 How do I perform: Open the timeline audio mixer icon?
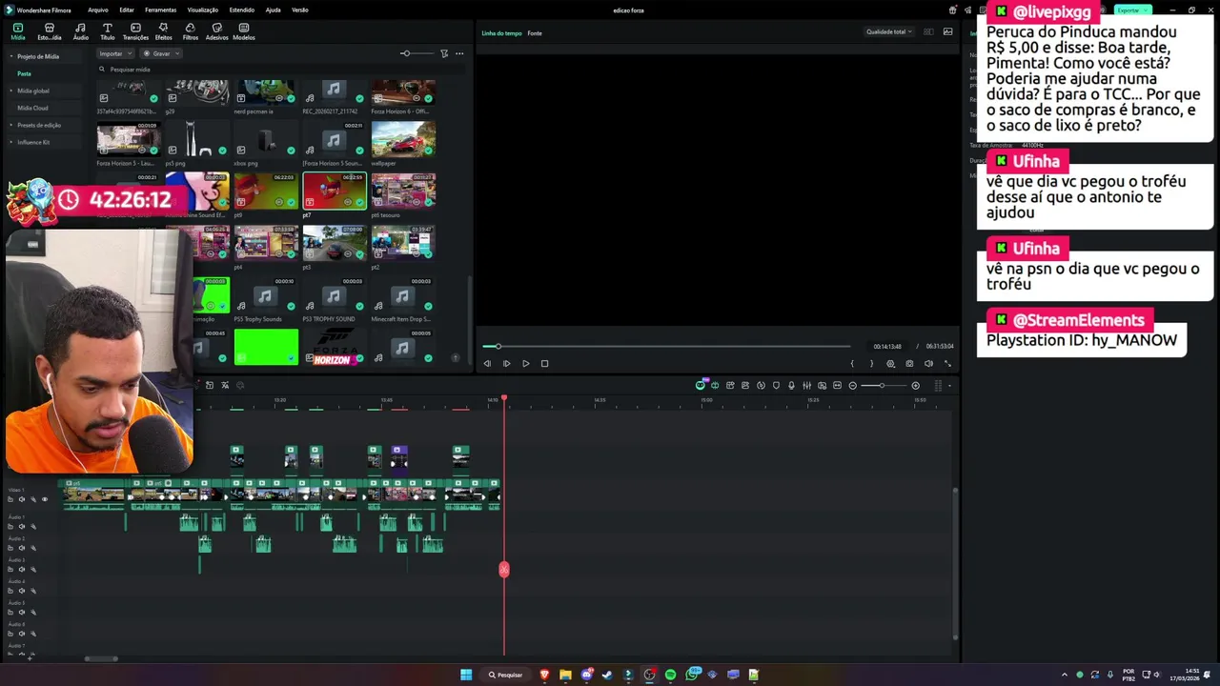click(x=806, y=385)
